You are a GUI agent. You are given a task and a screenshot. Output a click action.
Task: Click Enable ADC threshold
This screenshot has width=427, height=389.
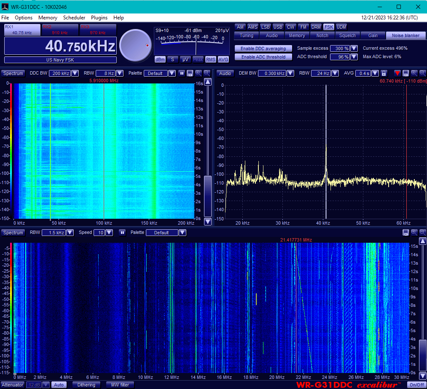(x=263, y=57)
